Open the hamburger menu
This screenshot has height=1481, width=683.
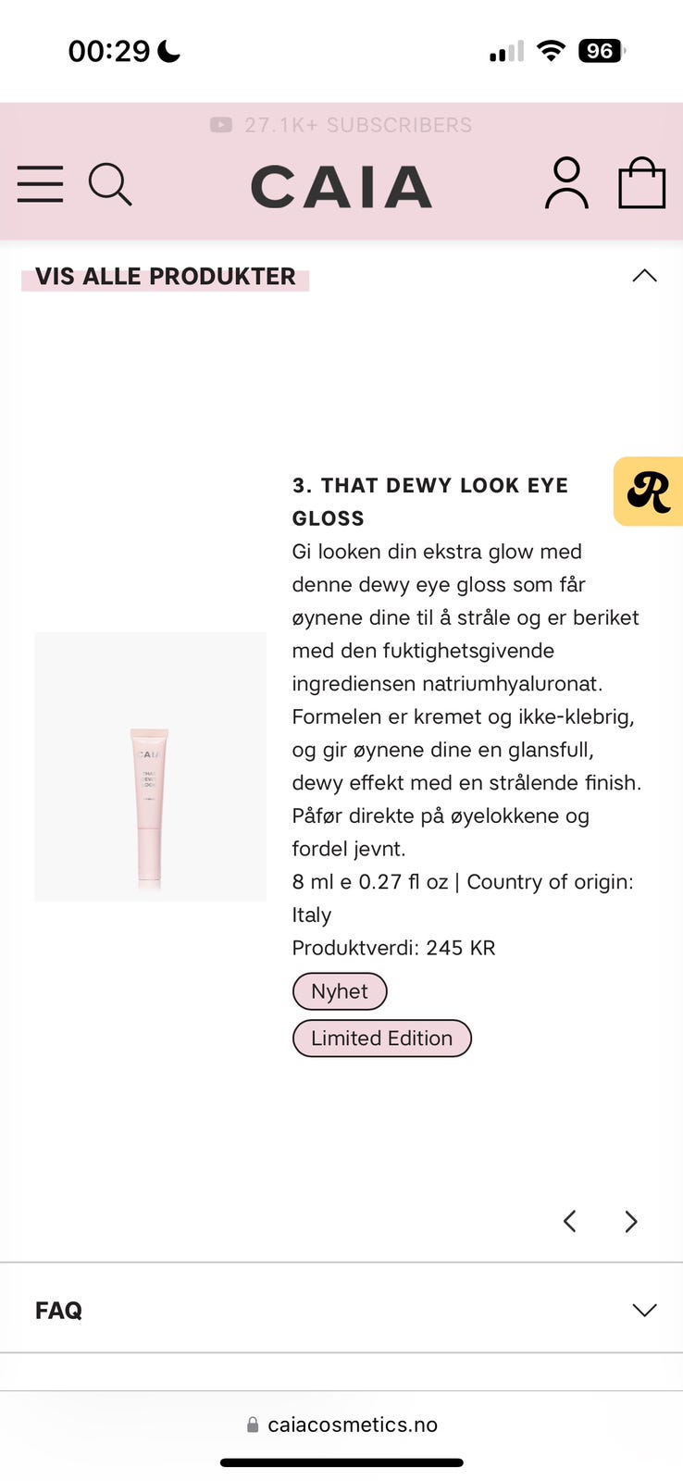tap(41, 183)
